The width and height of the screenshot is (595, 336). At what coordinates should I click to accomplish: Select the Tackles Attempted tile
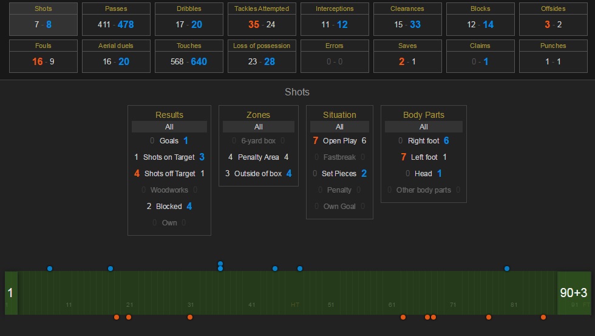(262, 19)
